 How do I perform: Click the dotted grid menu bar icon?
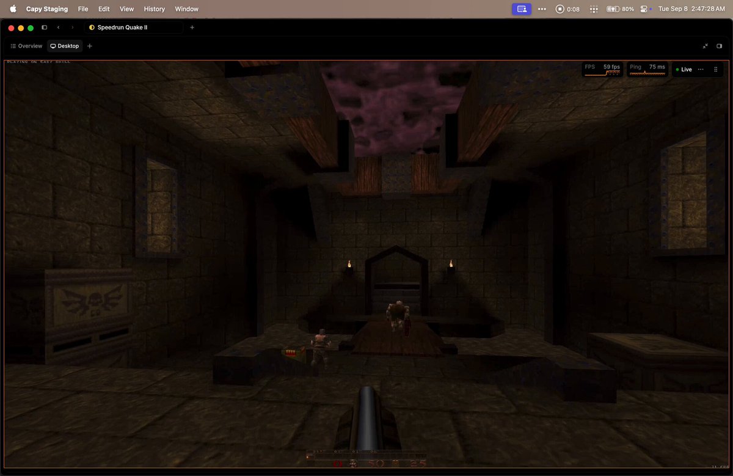593,9
